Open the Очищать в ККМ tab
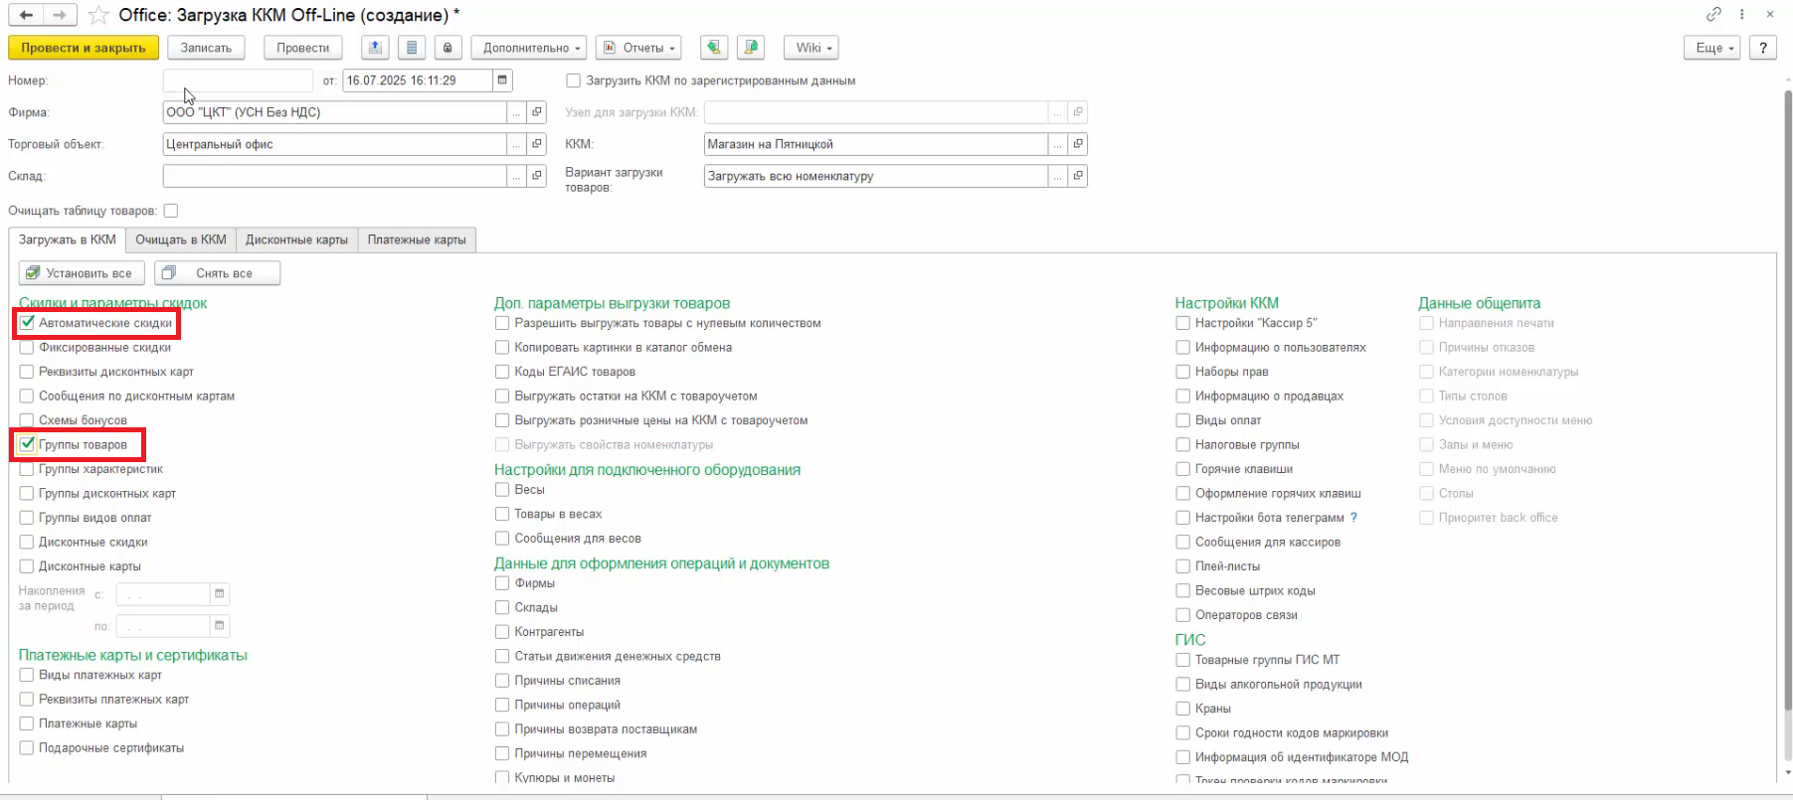The height and width of the screenshot is (800, 1793). 181,240
